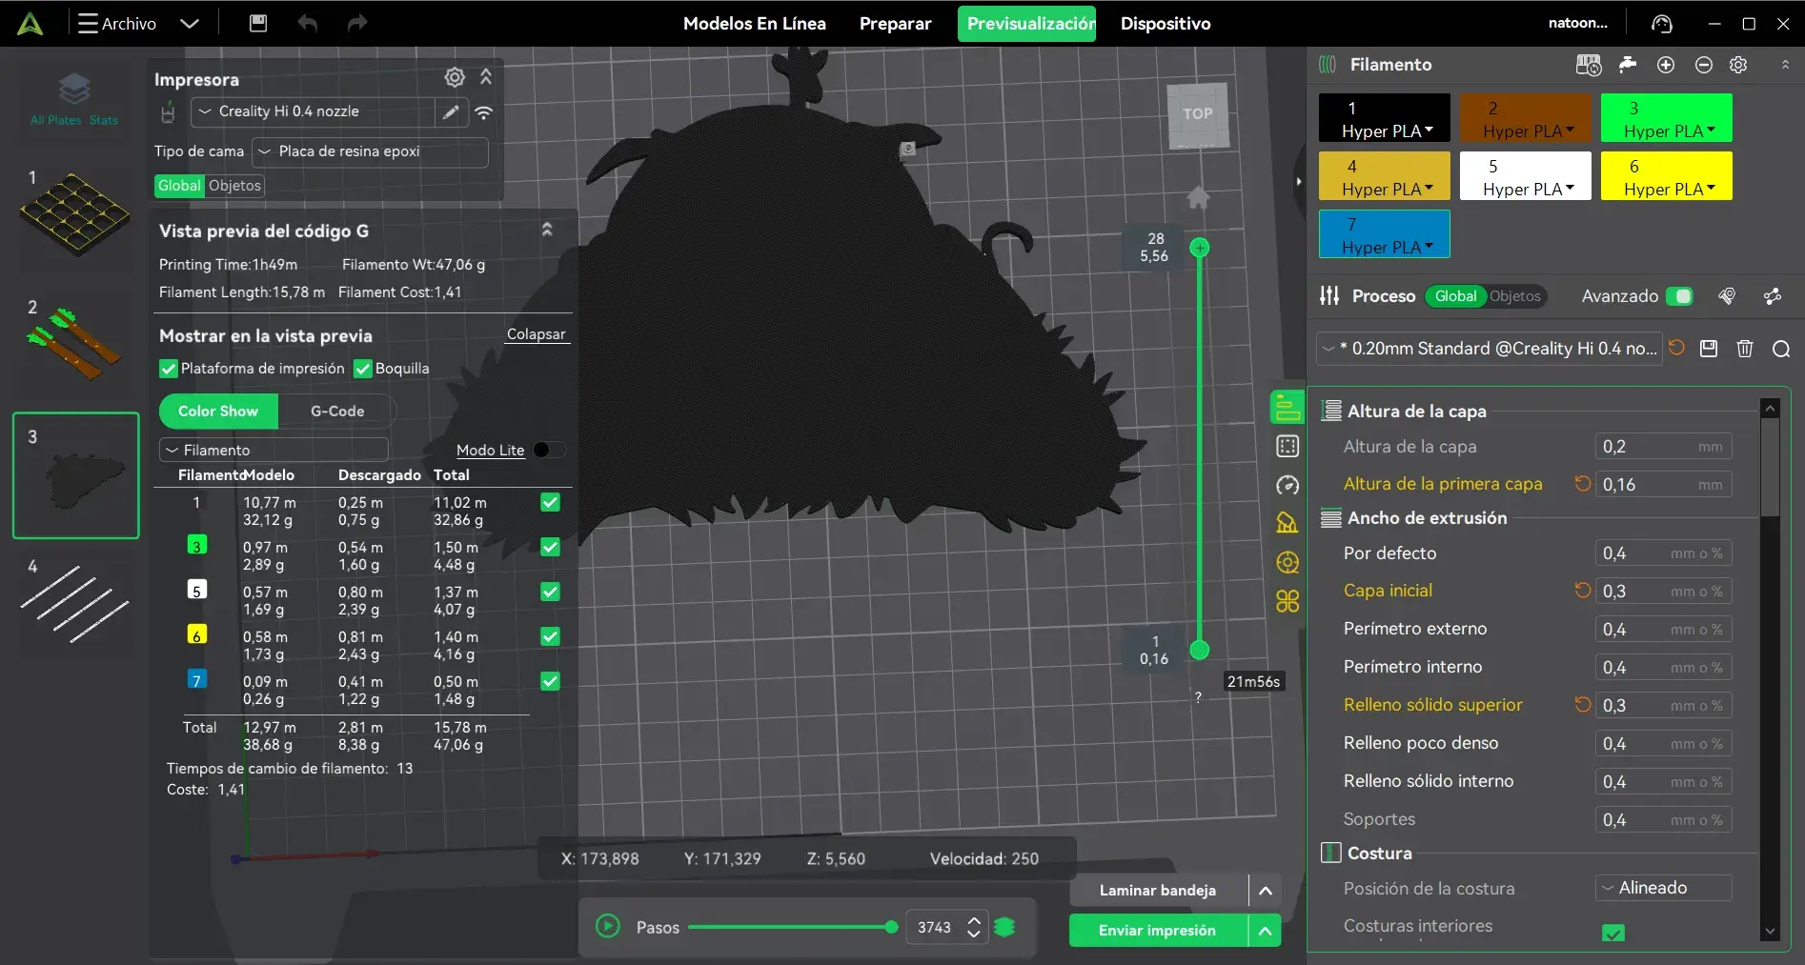Viewport: 1805px width, 965px height.
Task: Open the customer support headset icon
Action: coord(1662,24)
